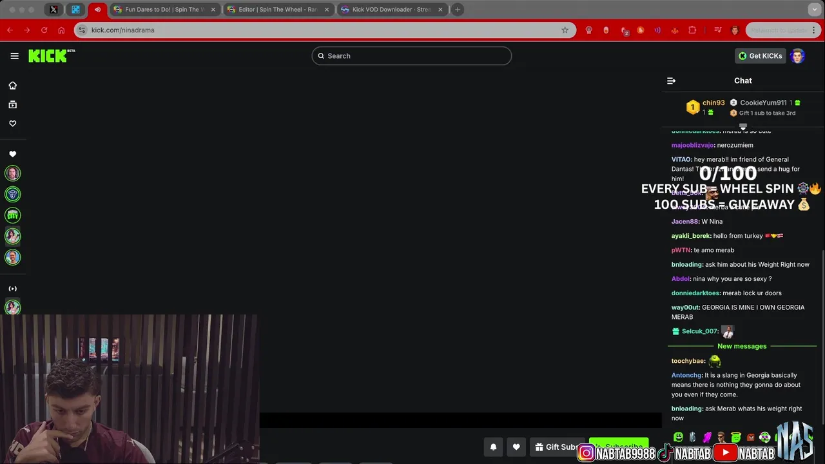Click chat username Abdol
The height and width of the screenshot is (464, 825).
[681, 279]
